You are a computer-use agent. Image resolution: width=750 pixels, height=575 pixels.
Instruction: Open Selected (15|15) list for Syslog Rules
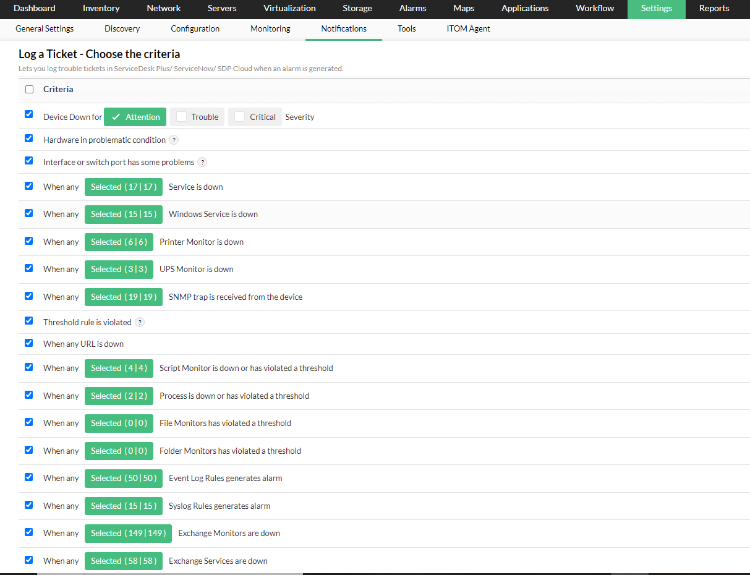(124, 506)
